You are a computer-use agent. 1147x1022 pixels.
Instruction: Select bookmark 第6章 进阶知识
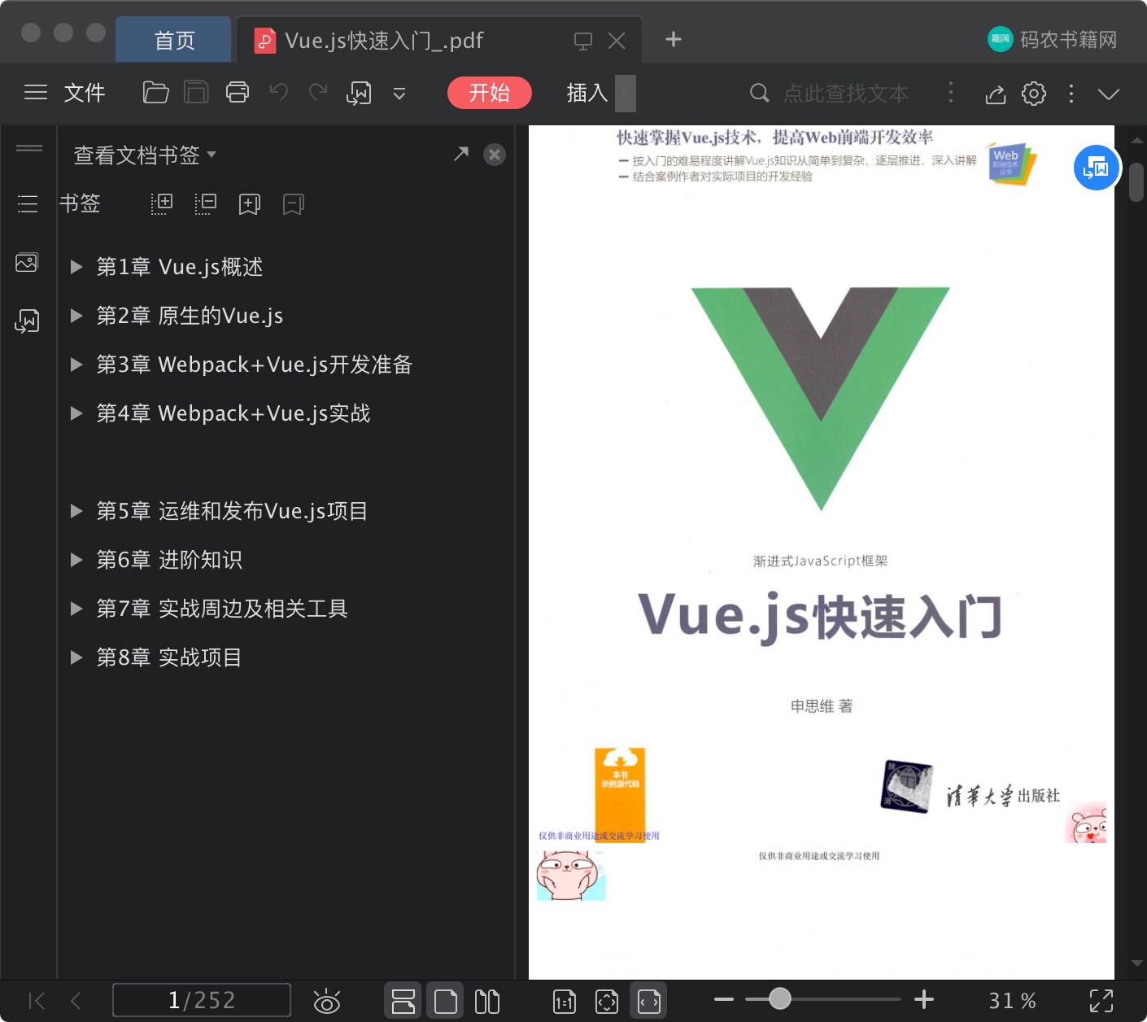[169, 560]
